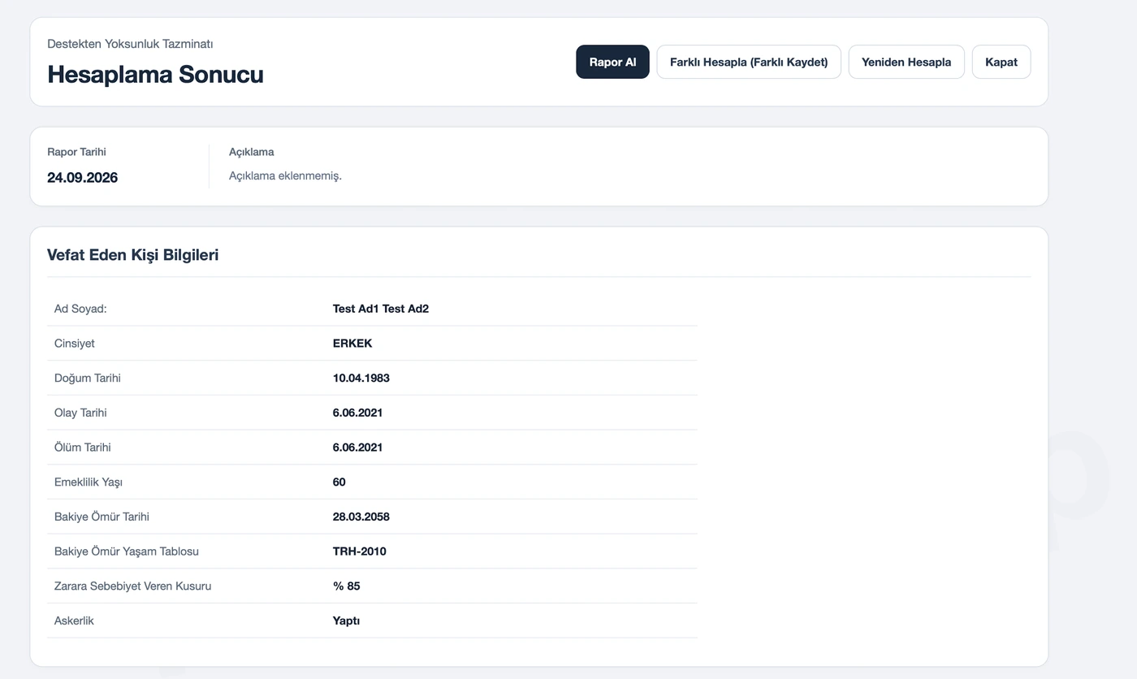This screenshot has height=679, width=1137.
Task: Click the Rapor Al button
Action: 612,62
